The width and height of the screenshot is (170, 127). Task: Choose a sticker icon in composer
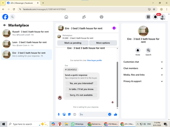pyautogui.click(x=69, y=114)
